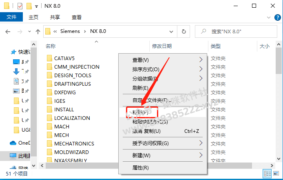
Task: Open recent locations dropdown arrow
Action: point(29,32)
